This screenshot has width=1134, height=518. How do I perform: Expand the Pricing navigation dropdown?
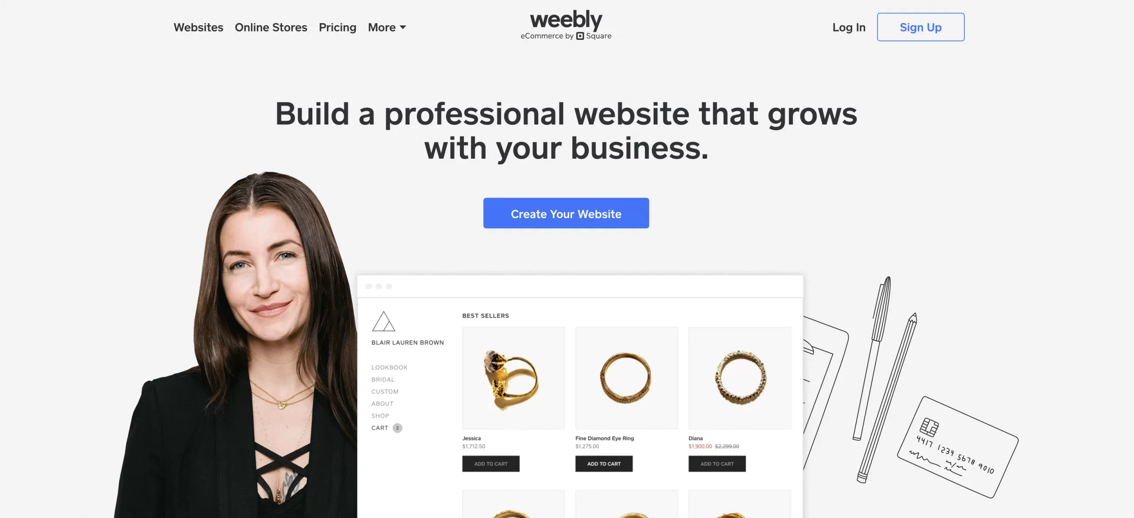(338, 27)
